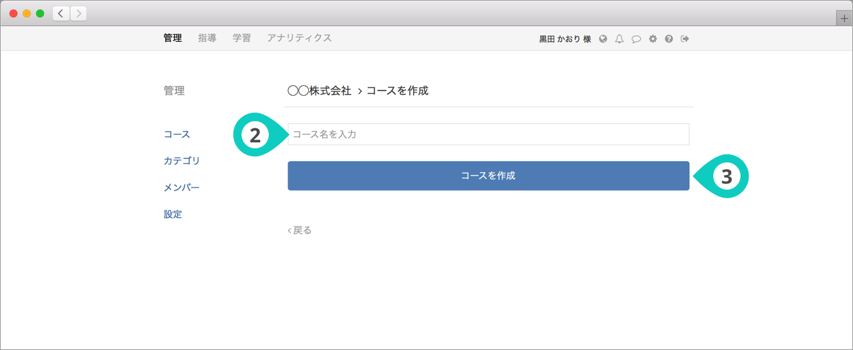Go to the アナリティクス tab
The height and width of the screenshot is (350, 853).
299,38
